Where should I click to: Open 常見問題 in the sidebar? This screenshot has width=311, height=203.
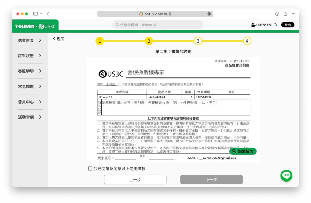30,86
